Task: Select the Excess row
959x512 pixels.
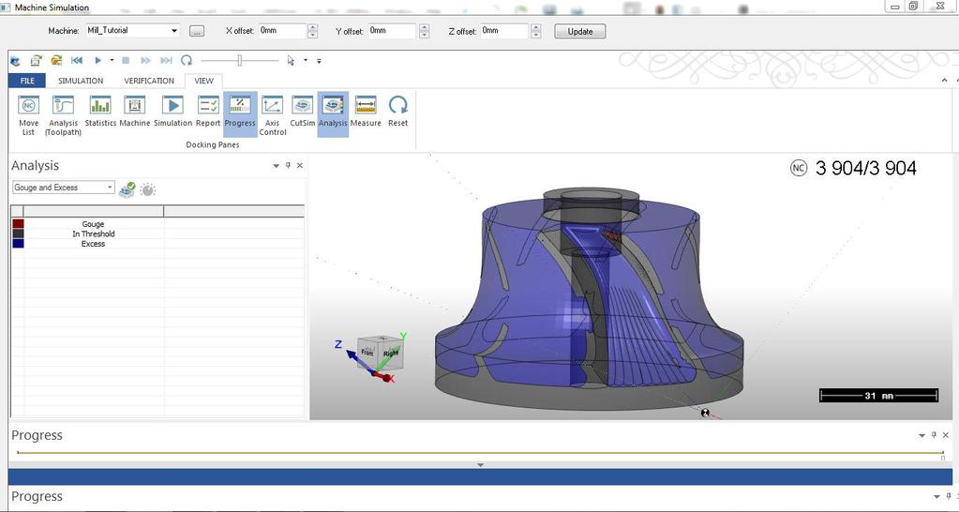Action: pyautogui.click(x=157, y=244)
